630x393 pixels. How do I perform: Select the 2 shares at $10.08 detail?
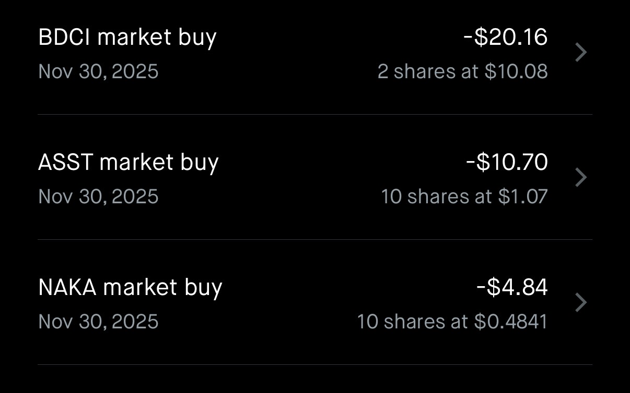pyautogui.click(x=462, y=71)
